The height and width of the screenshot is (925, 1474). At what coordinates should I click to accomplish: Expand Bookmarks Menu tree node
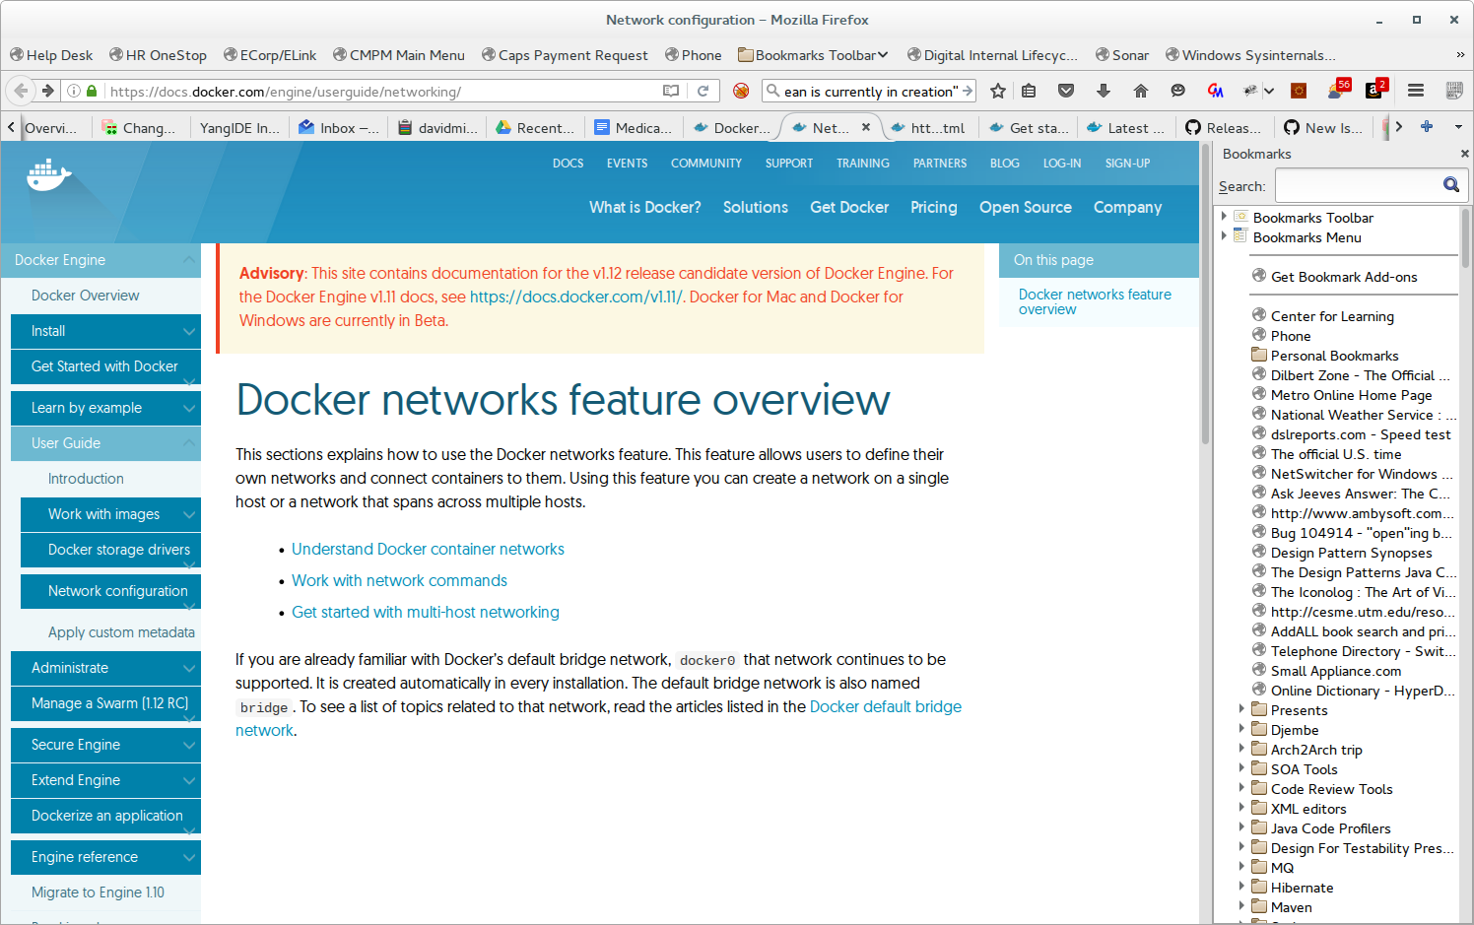pos(1225,236)
